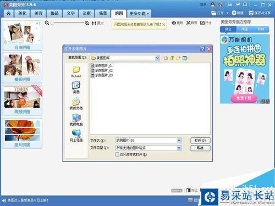
Task: Tick the 以只读方式打开 checkbox
Action: click(117, 154)
